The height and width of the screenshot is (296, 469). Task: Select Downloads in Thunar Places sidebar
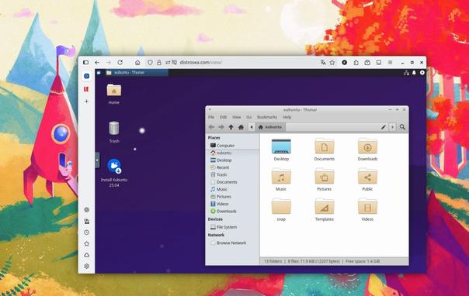[x=233, y=212]
